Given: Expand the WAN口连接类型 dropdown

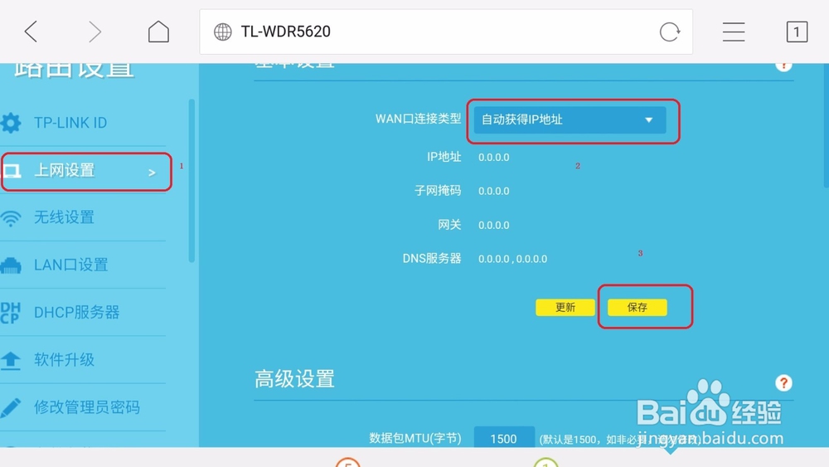Looking at the screenshot, I should pos(570,120).
